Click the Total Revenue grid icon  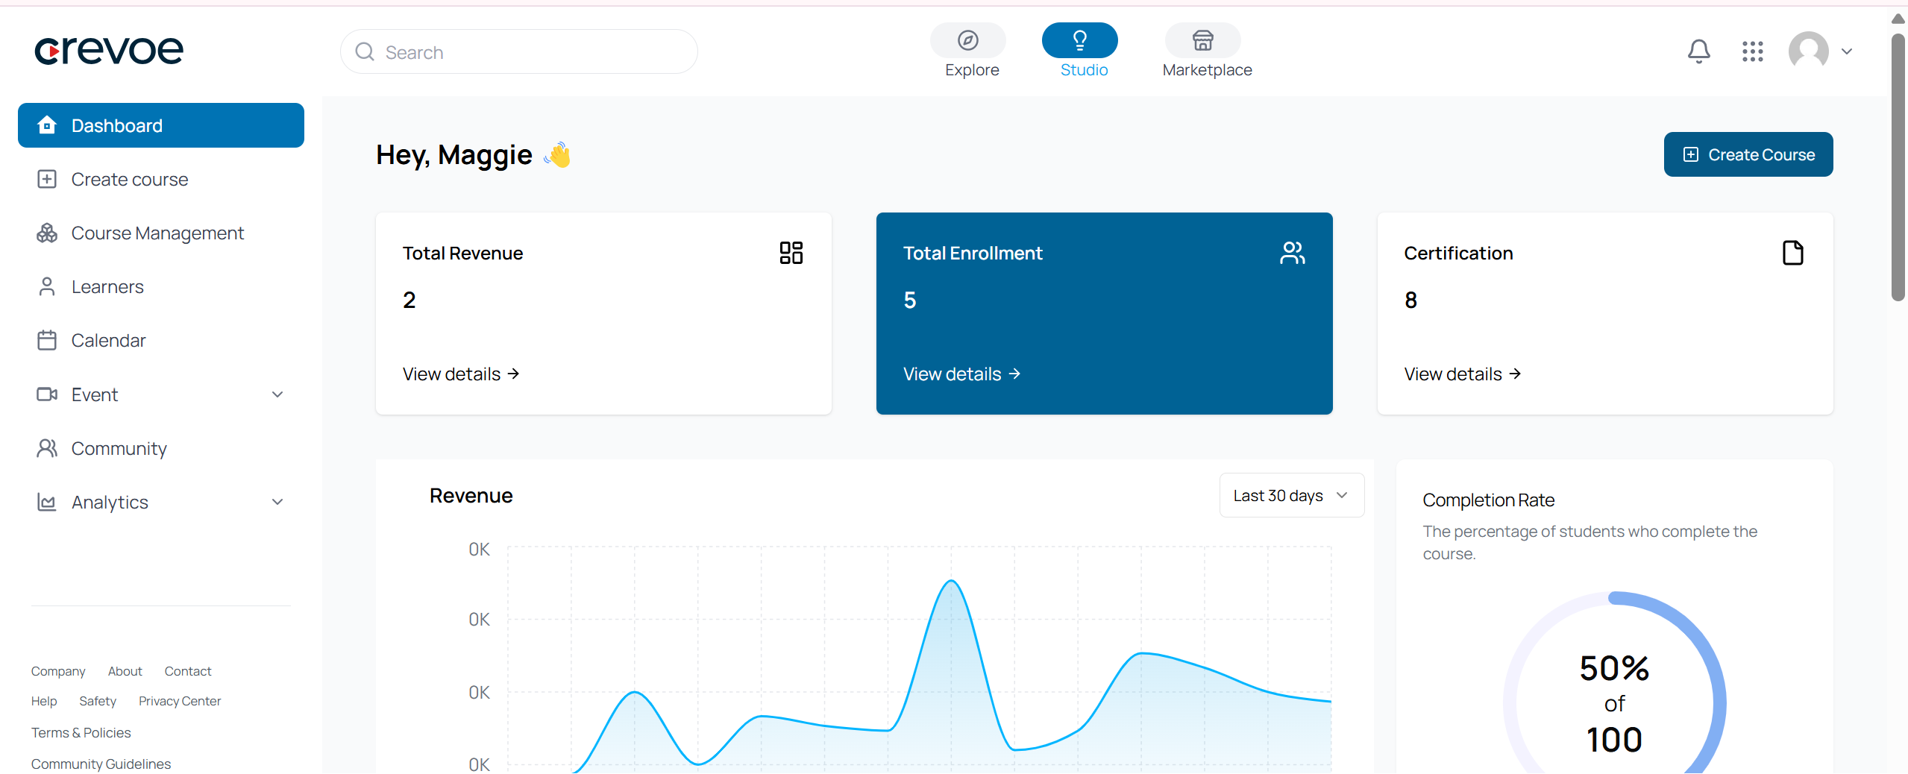click(791, 252)
